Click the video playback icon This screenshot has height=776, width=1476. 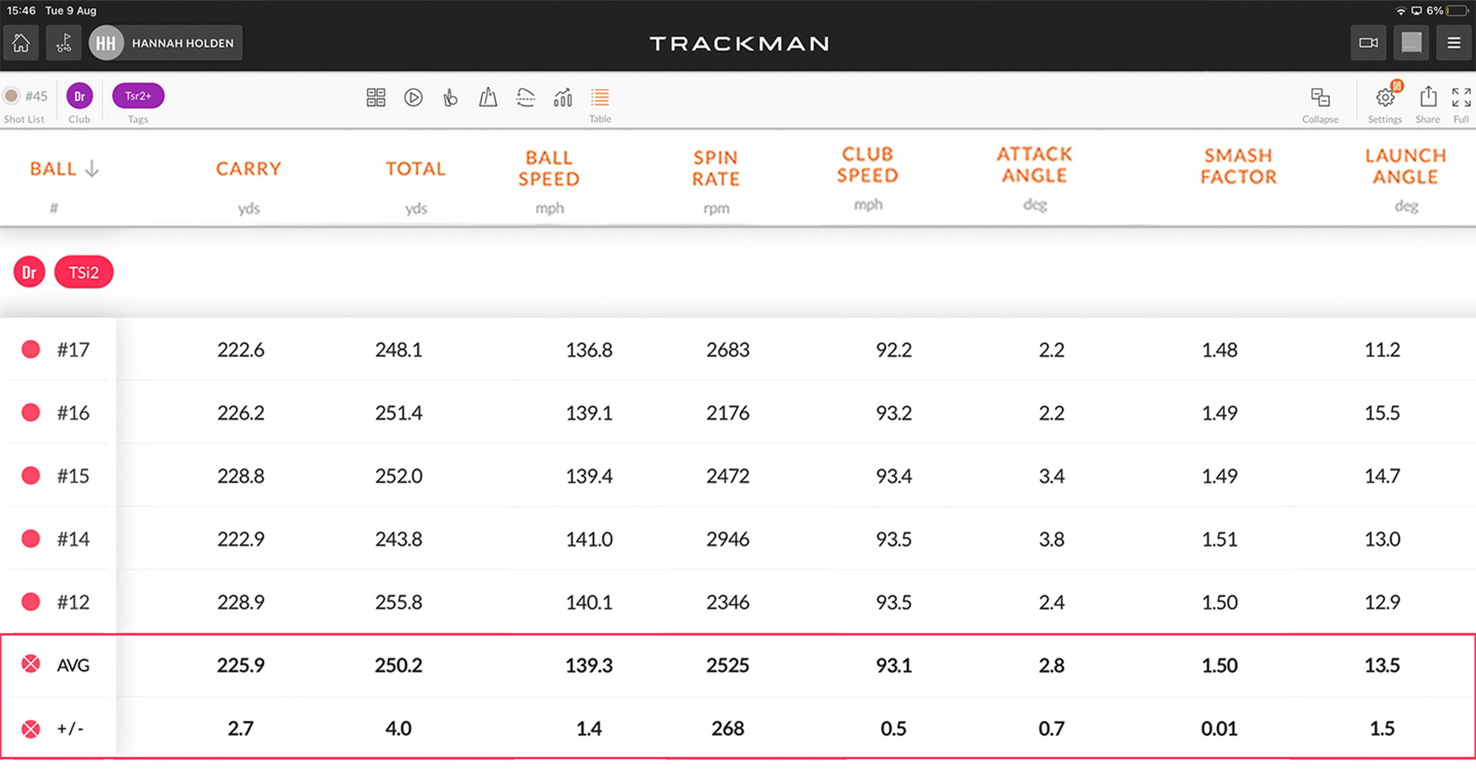tap(413, 97)
